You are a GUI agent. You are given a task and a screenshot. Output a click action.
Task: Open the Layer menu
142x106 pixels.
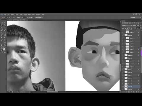pyautogui.click(x=17, y=15)
